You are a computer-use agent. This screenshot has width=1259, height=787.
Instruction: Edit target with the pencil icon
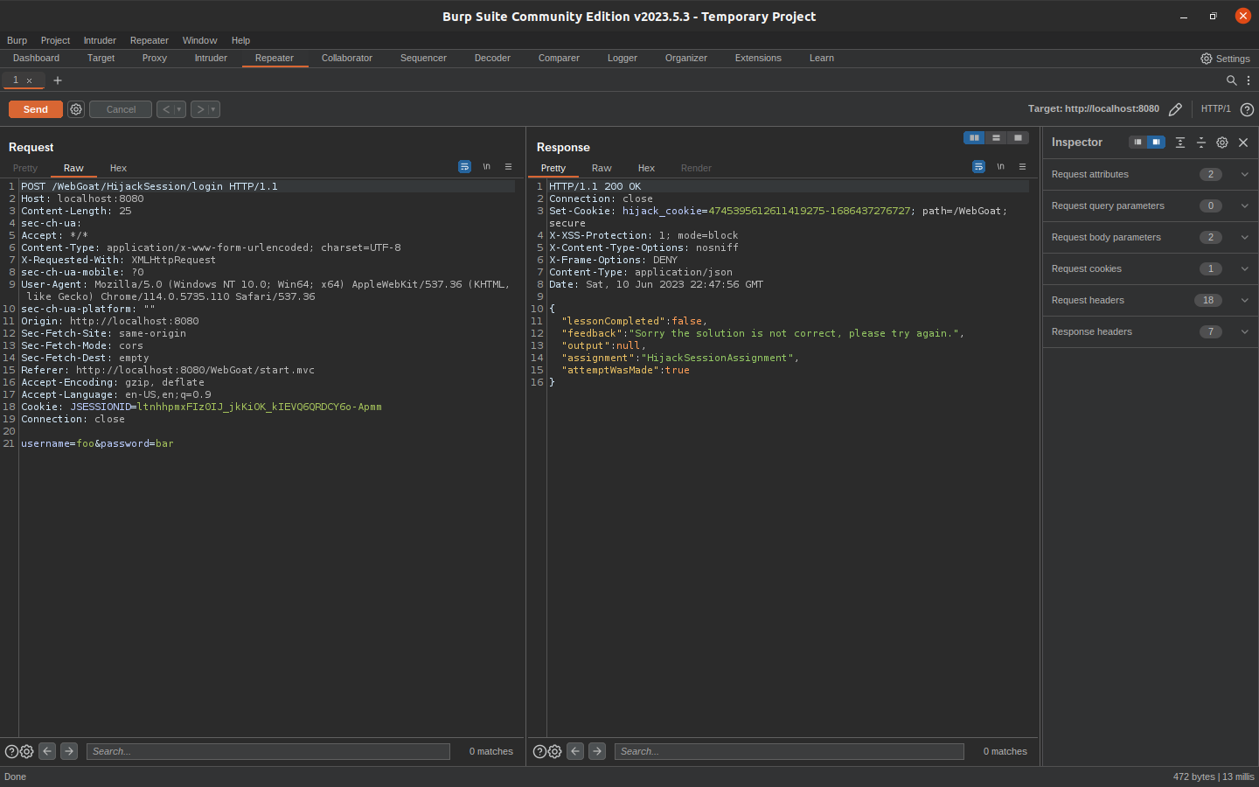[1175, 109]
